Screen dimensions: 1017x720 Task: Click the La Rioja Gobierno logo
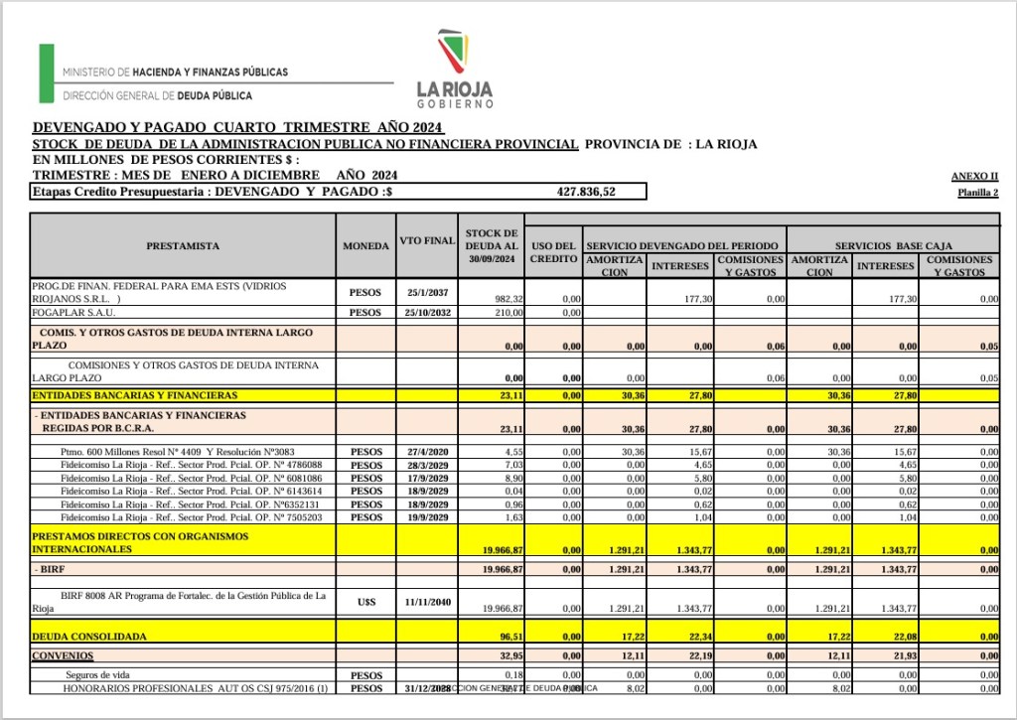point(455,69)
